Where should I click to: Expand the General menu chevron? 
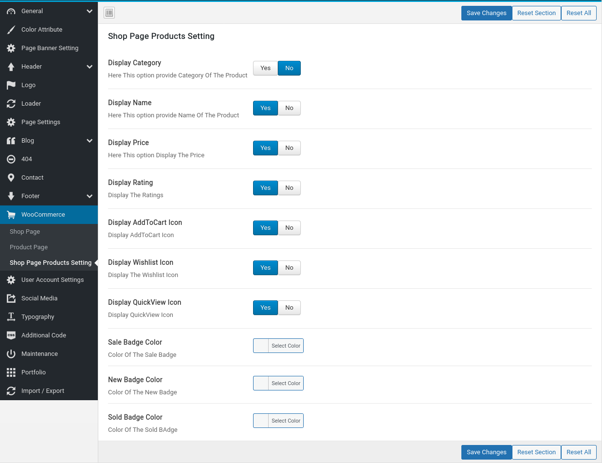(90, 11)
